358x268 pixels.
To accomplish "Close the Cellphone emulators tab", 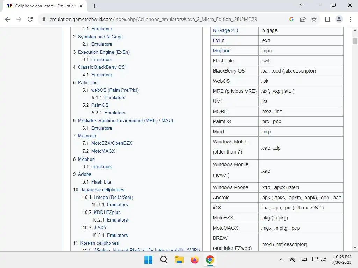I will pos(81,6).
